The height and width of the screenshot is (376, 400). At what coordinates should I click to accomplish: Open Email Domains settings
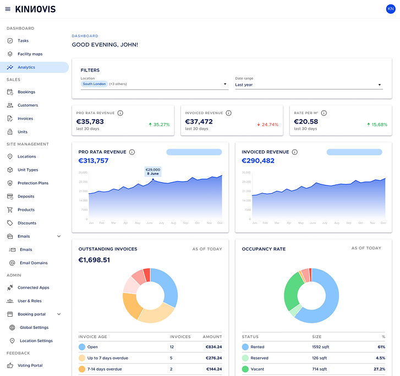tap(34, 263)
